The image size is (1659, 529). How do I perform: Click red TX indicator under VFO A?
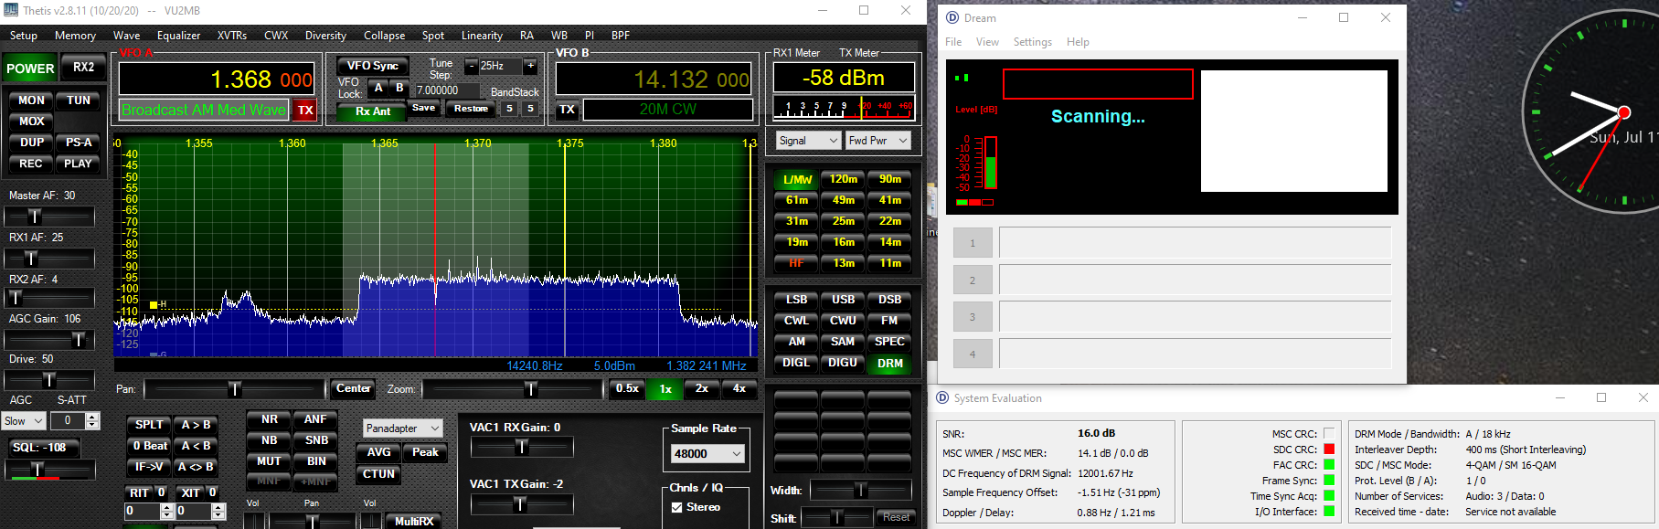coord(305,111)
